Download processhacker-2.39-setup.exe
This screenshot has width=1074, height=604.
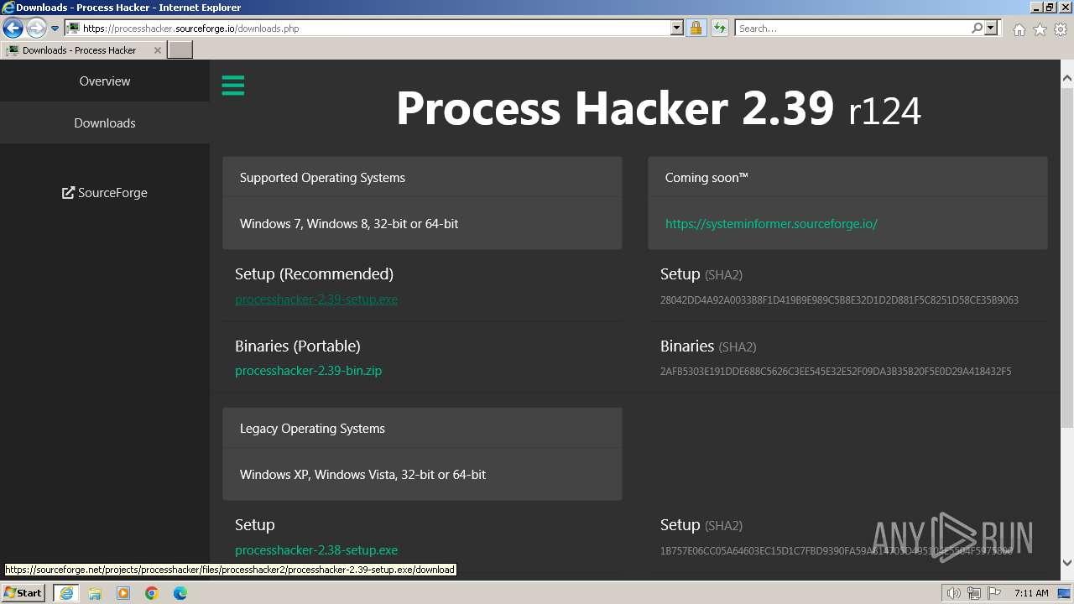pyautogui.click(x=316, y=299)
